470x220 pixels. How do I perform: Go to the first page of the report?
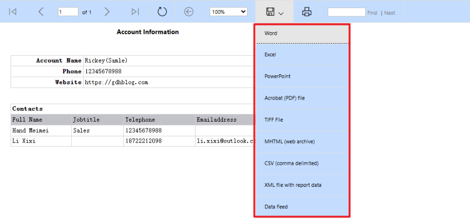click(13, 12)
